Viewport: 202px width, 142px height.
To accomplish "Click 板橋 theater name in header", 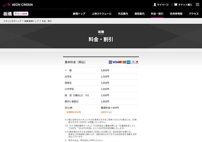I will tap(8, 14).
